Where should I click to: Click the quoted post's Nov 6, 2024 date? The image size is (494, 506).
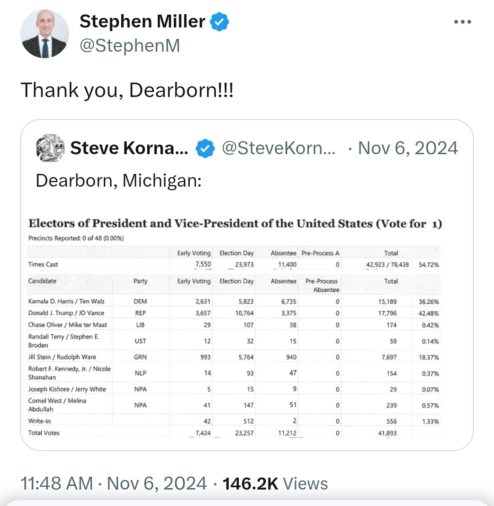click(407, 148)
